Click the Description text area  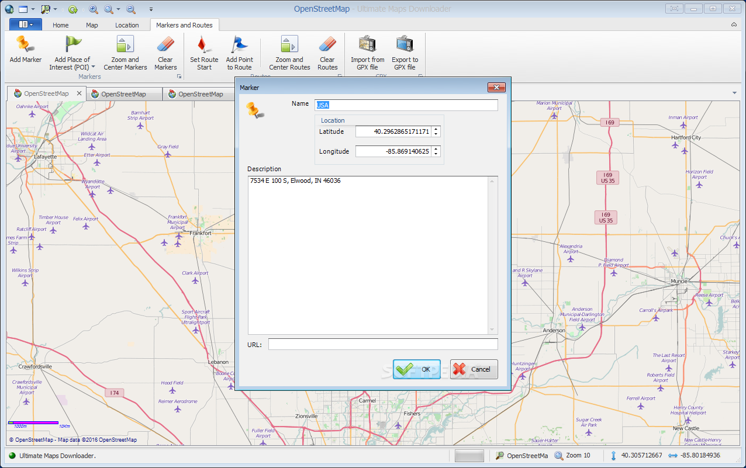coord(368,255)
